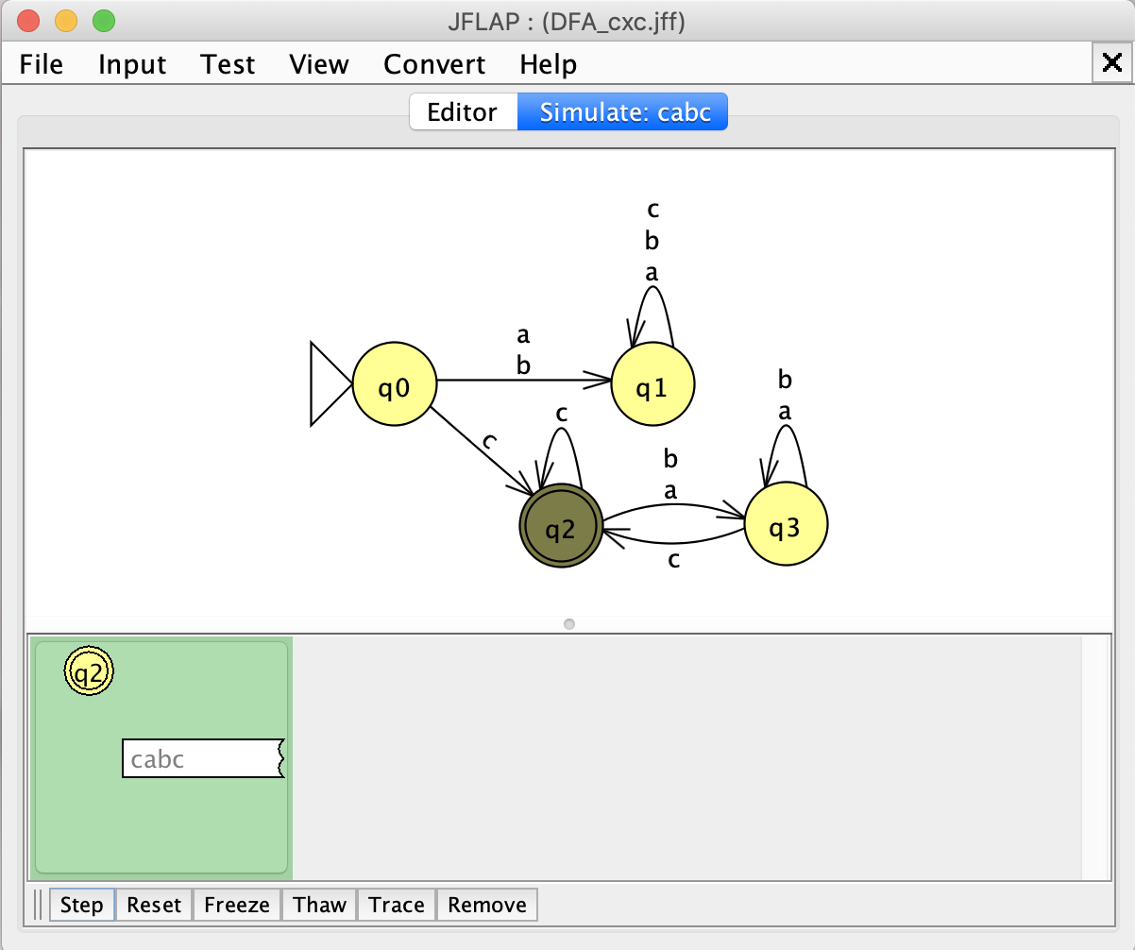The height and width of the screenshot is (950, 1135).
Task: Click the macOS green zoom window button
Action: [103, 21]
